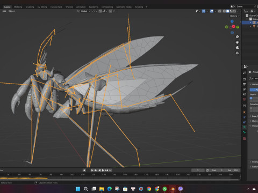The height and width of the screenshot is (193, 258).
Task: Toggle camera view with the camera icon
Action: click(x=237, y=48)
